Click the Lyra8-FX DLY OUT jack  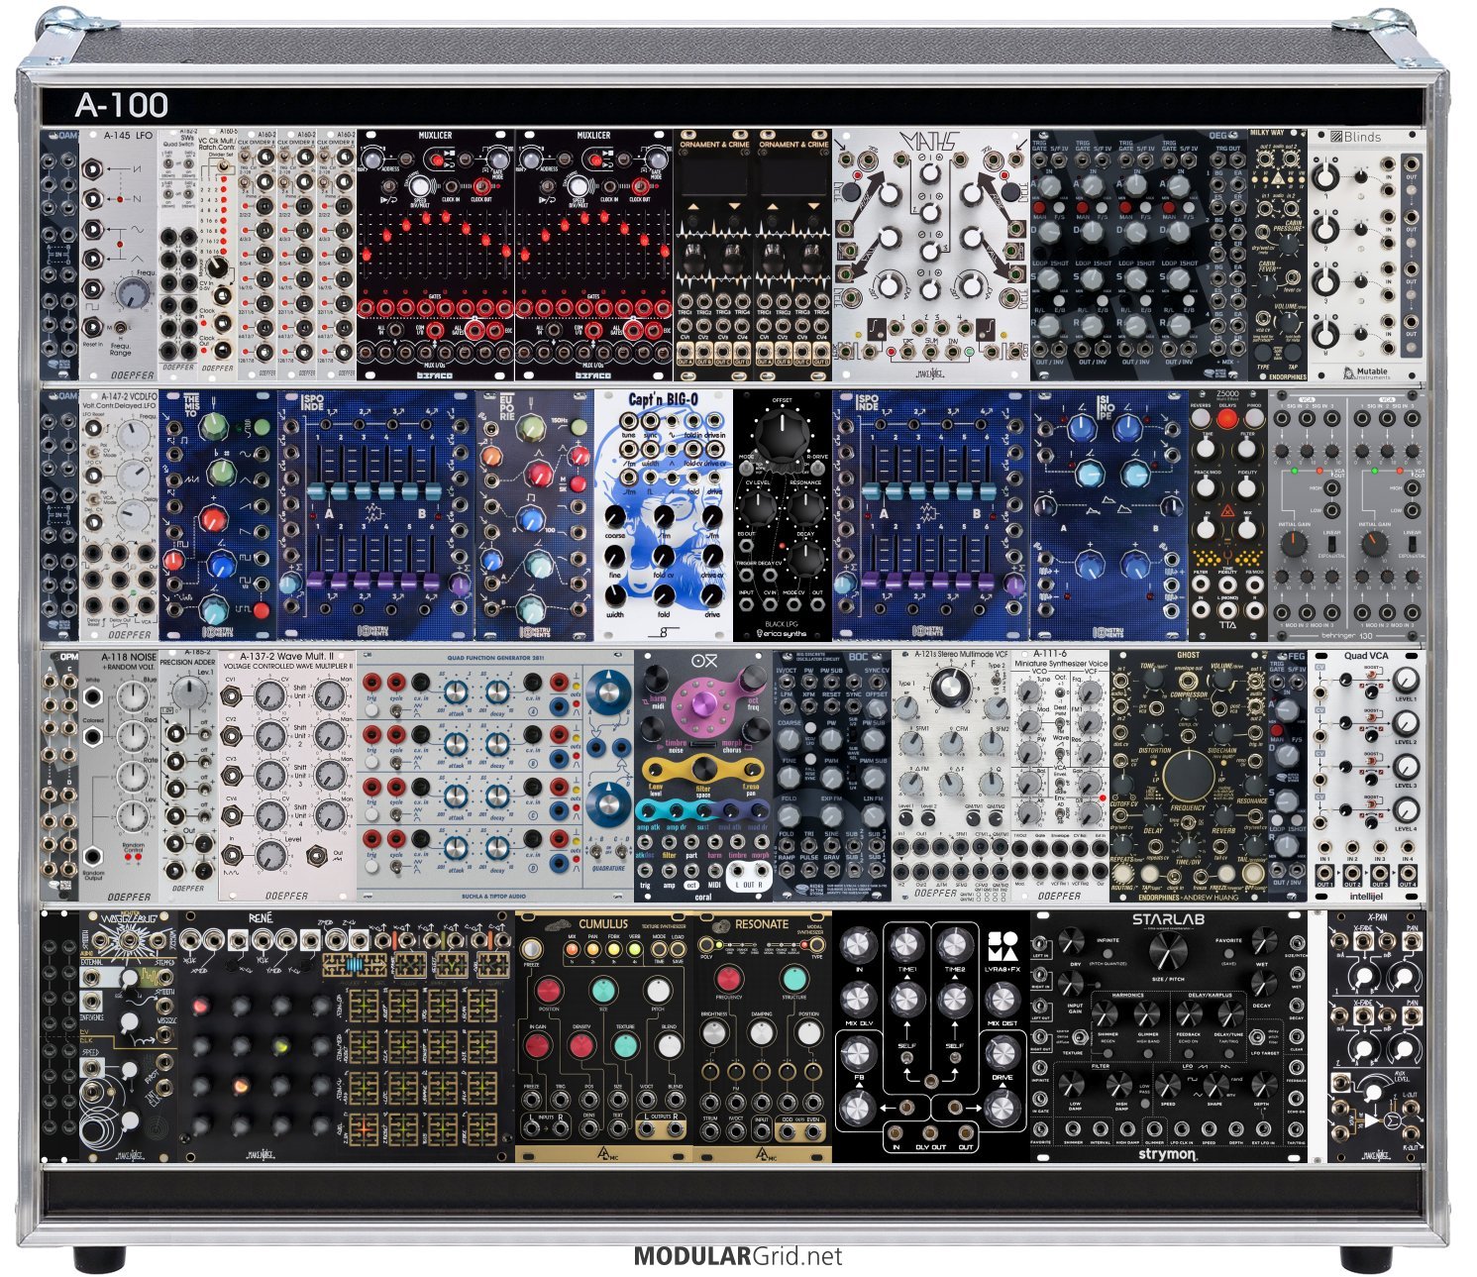pos(930,1133)
